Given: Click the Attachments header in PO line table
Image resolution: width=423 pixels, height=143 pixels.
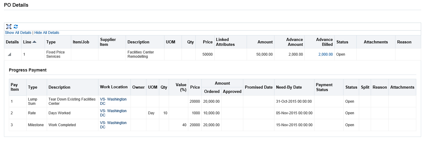Looking at the screenshot, I should 376,42.
